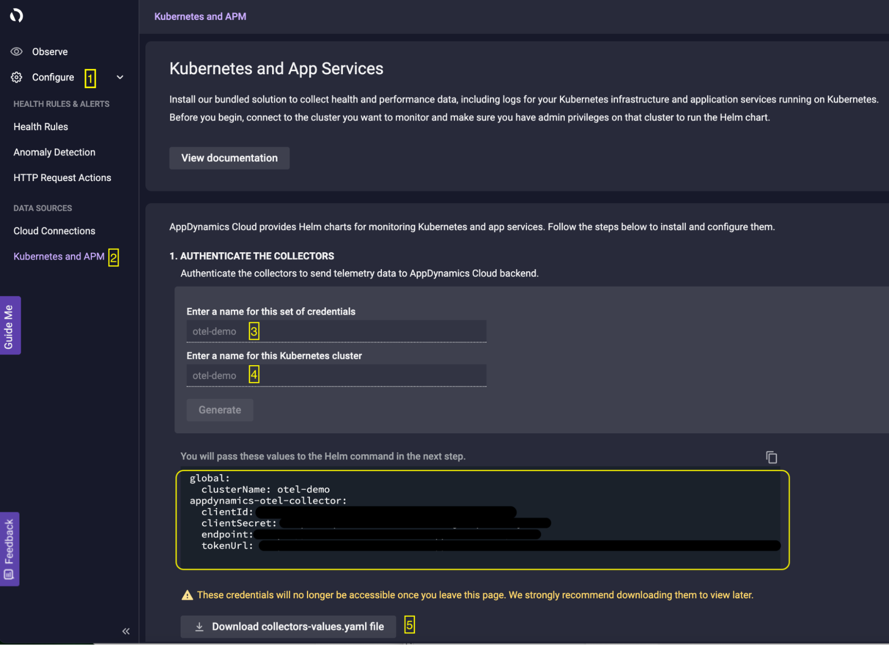Click the copy credentials icon
The height and width of the screenshot is (645, 889).
pyautogui.click(x=772, y=456)
